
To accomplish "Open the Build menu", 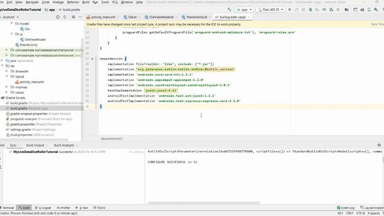I will pyautogui.click(x=86, y=2).
